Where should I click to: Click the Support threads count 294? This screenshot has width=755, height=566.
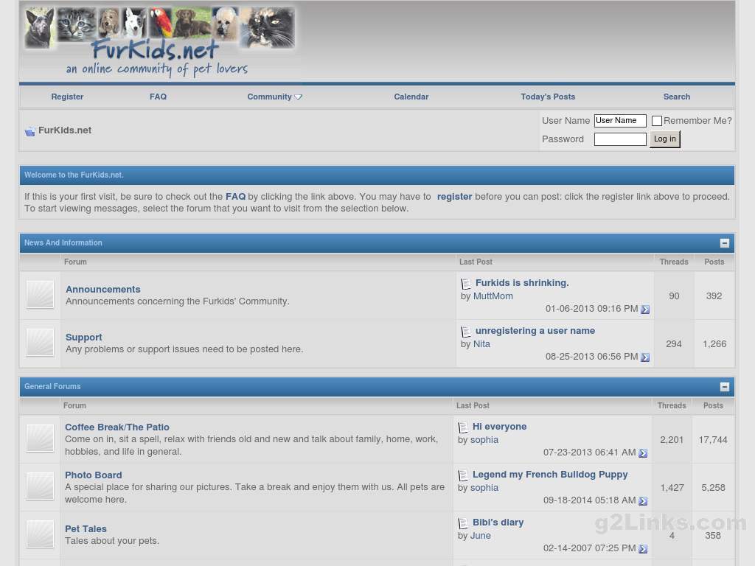pyautogui.click(x=674, y=344)
